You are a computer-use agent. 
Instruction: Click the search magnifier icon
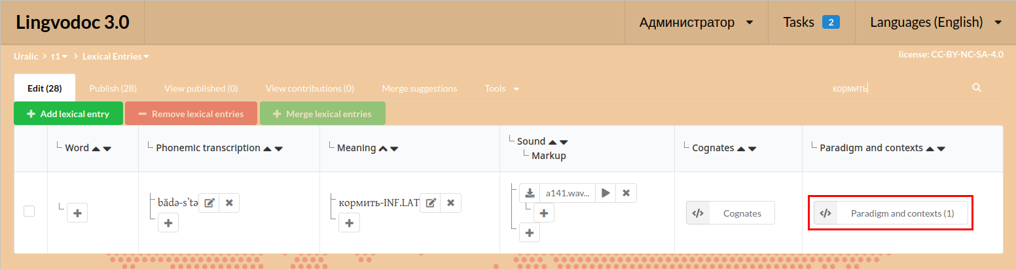[x=977, y=88]
